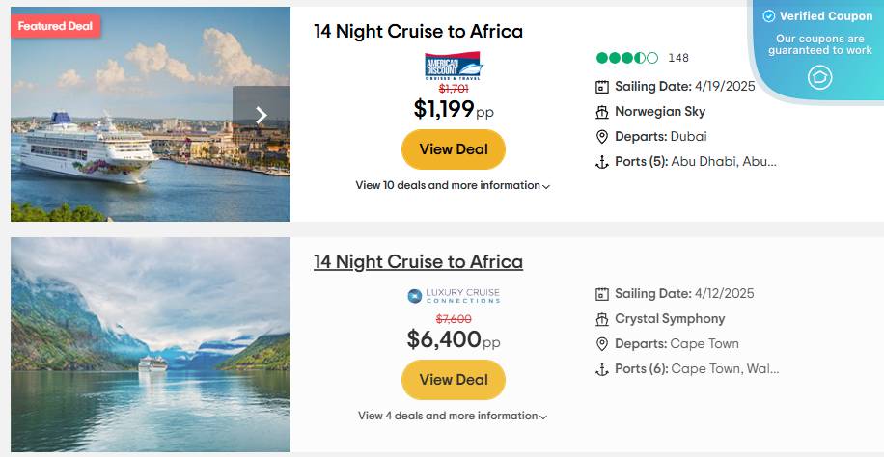Show next photo of the Norwegian Sky
This screenshot has height=457, width=884.
coord(261,115)
